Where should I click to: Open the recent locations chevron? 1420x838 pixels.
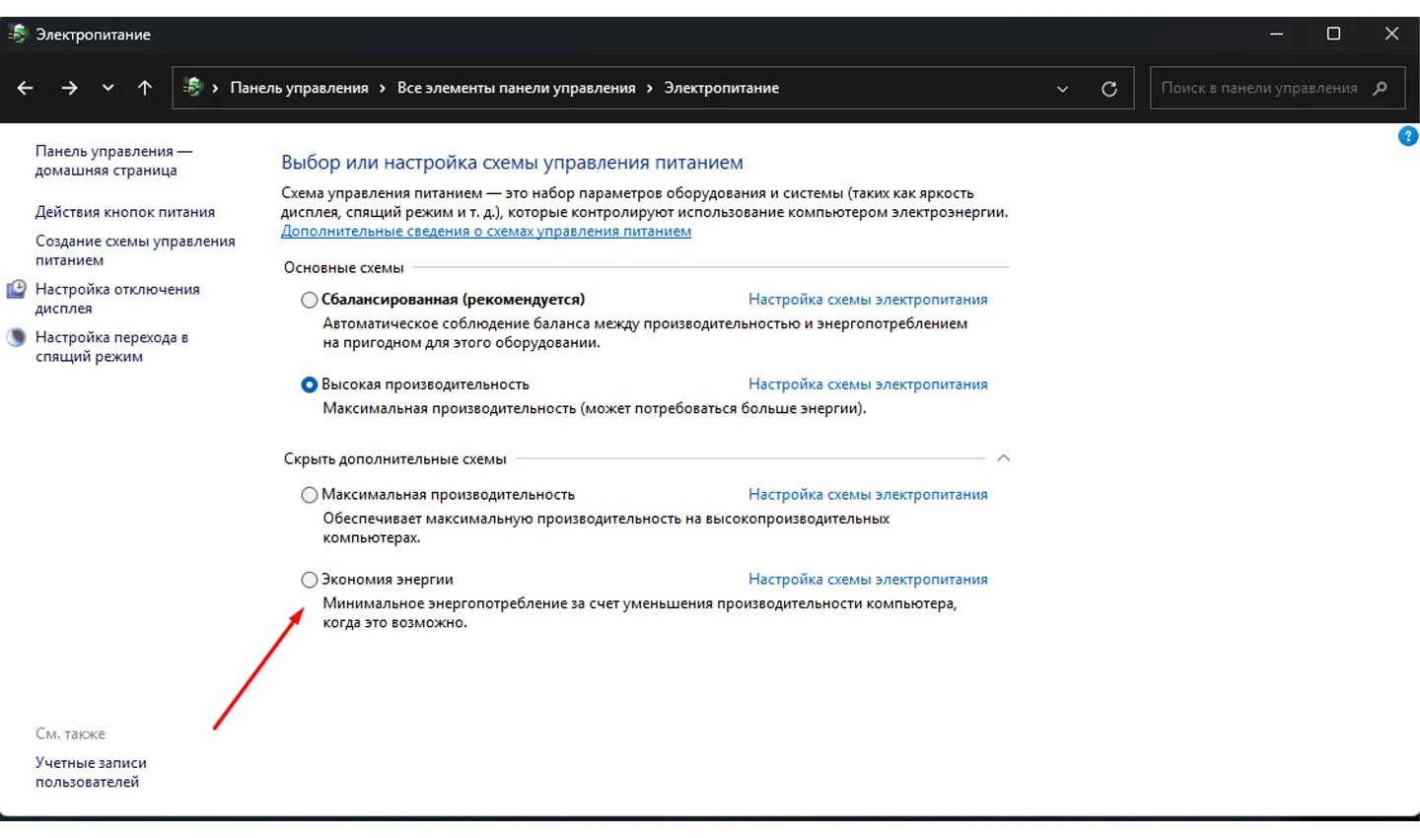[107, 88]
